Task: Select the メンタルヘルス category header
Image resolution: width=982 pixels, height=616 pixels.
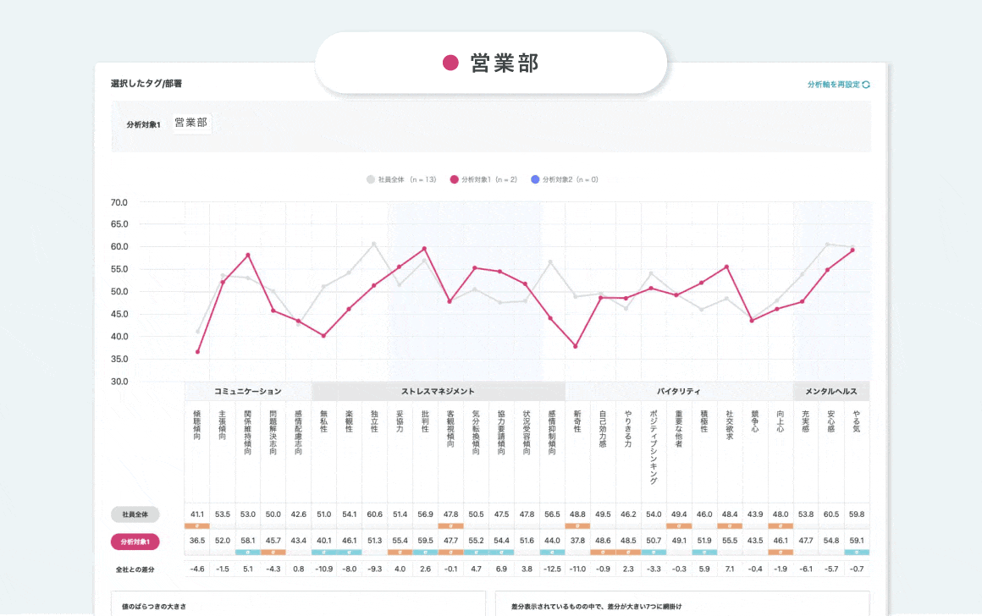Action: (x=831, y=392)
